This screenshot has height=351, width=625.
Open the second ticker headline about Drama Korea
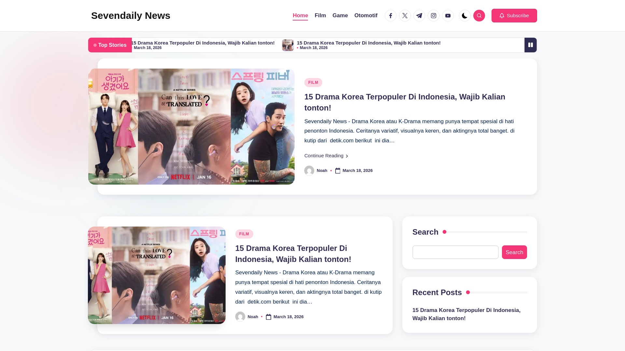coord(368,43)
